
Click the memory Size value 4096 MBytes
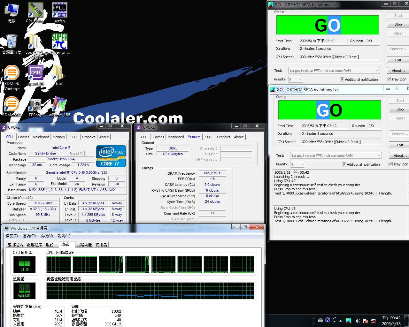pos(173,154)
